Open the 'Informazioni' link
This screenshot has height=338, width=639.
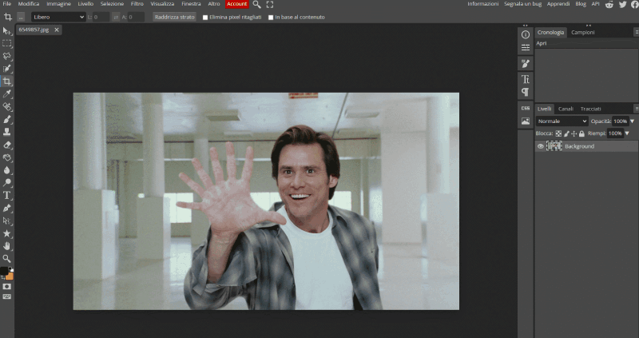click(483, 4)
